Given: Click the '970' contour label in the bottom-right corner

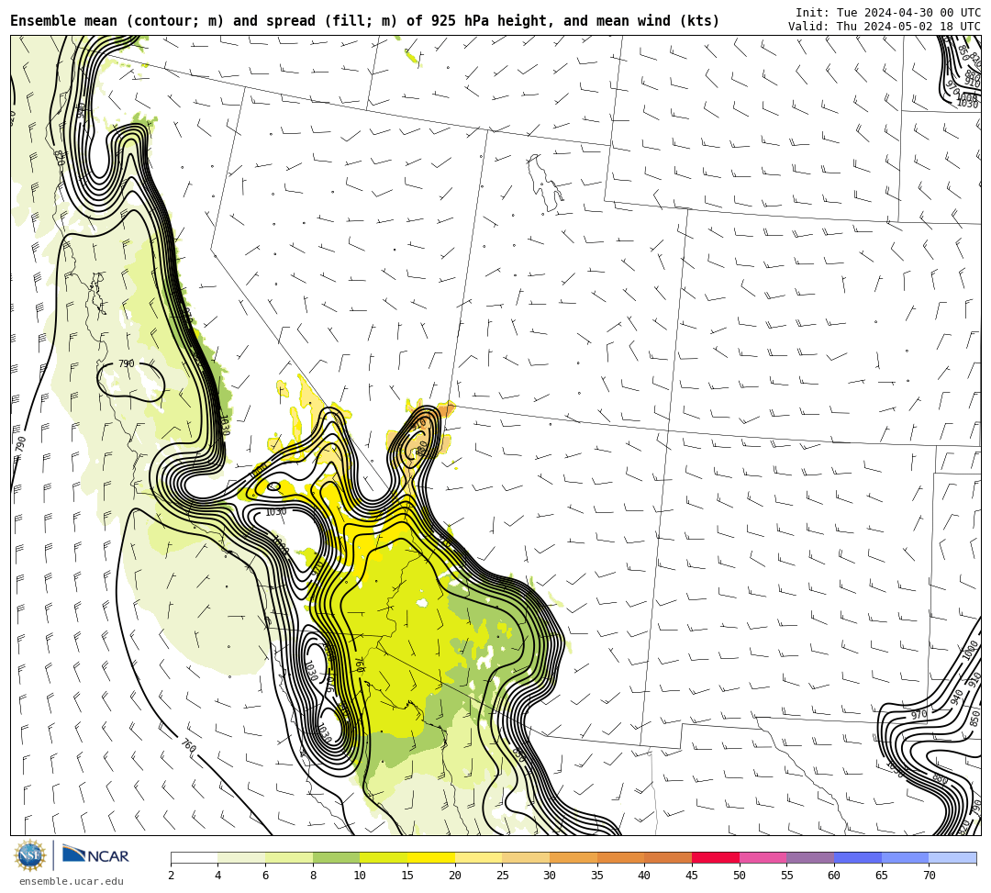Looking at the screenshot, I should (x=919, y=715).
